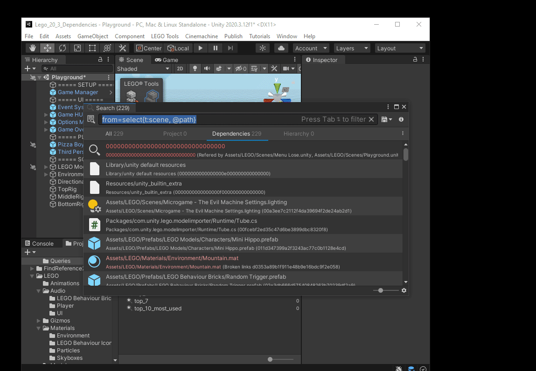Toggle pivot Center button

tap(148, 48)
